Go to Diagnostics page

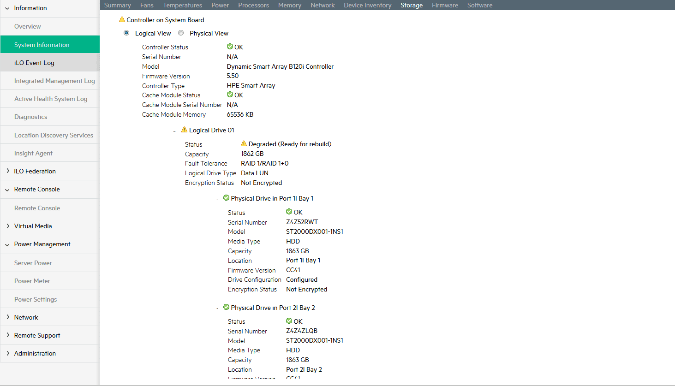50,117
